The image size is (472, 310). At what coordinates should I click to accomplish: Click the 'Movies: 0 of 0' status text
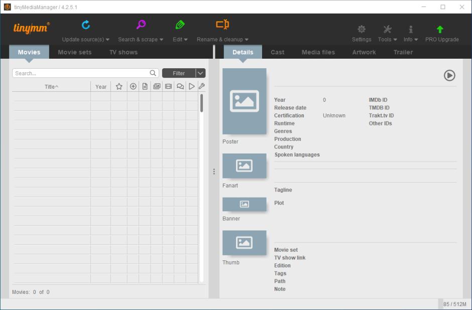coord(31,292)
